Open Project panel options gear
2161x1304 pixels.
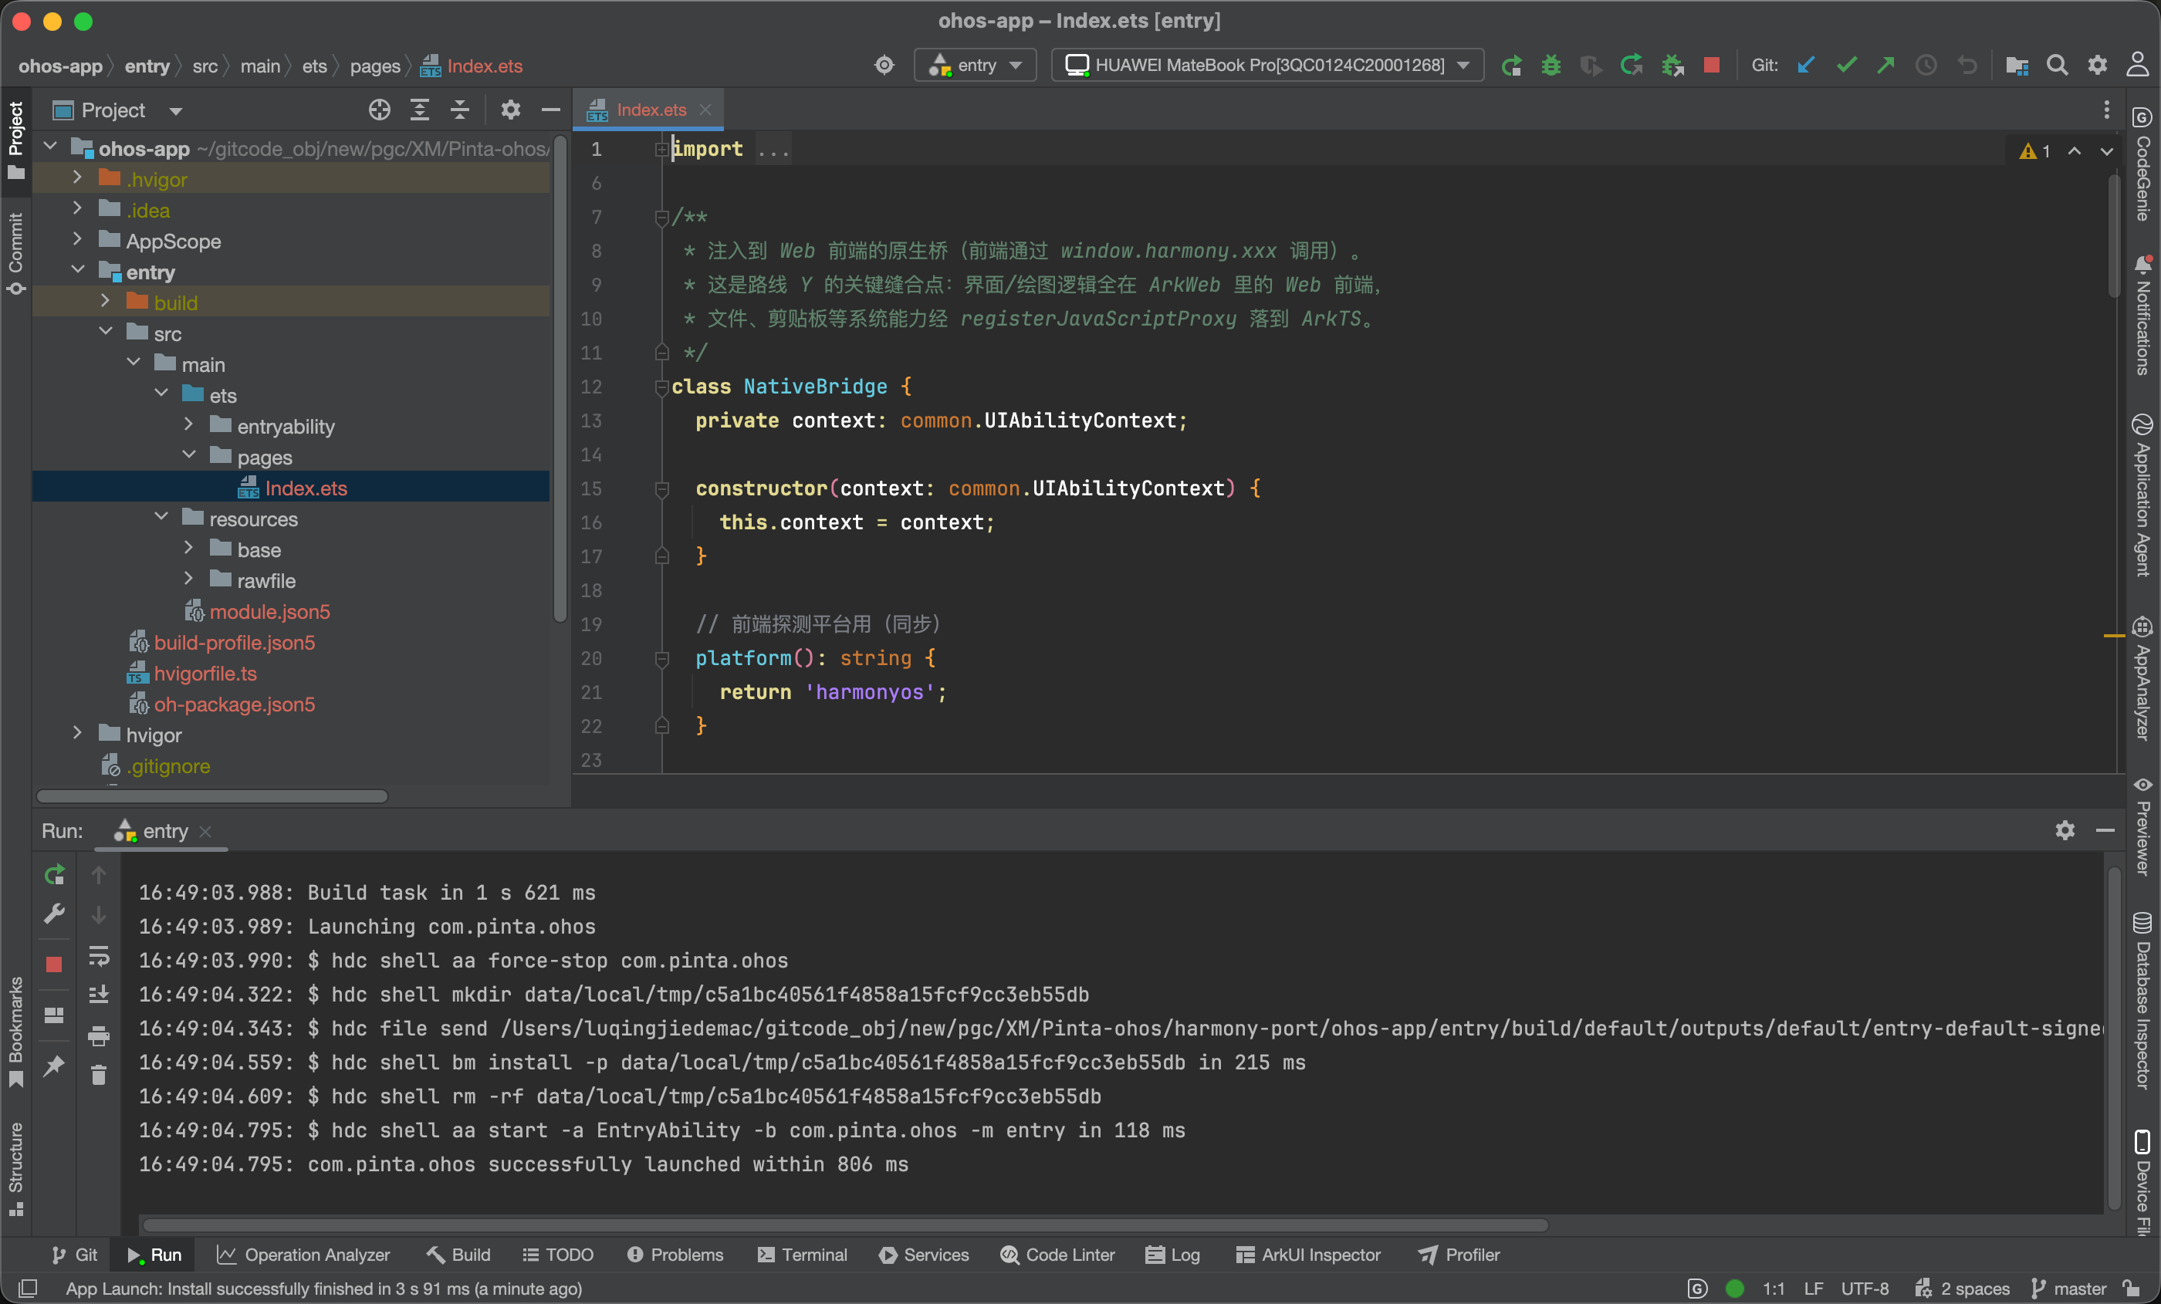510,110
